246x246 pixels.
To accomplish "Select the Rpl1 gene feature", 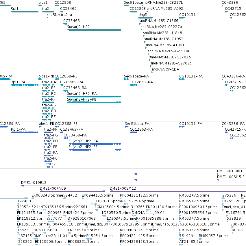I will point(25,12).
